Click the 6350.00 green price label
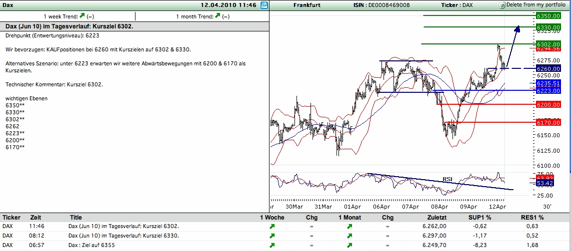571x251 pixels. [x=548, y=15]
